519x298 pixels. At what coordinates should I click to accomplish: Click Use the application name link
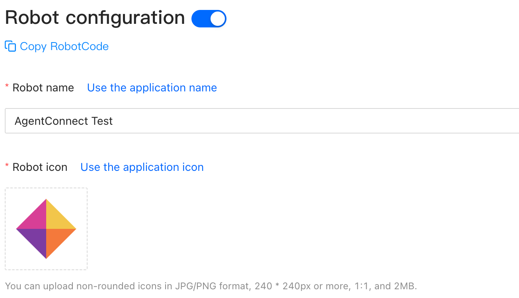(152, 88)
